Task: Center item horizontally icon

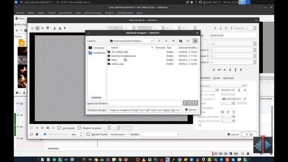Action: point(219,70)
